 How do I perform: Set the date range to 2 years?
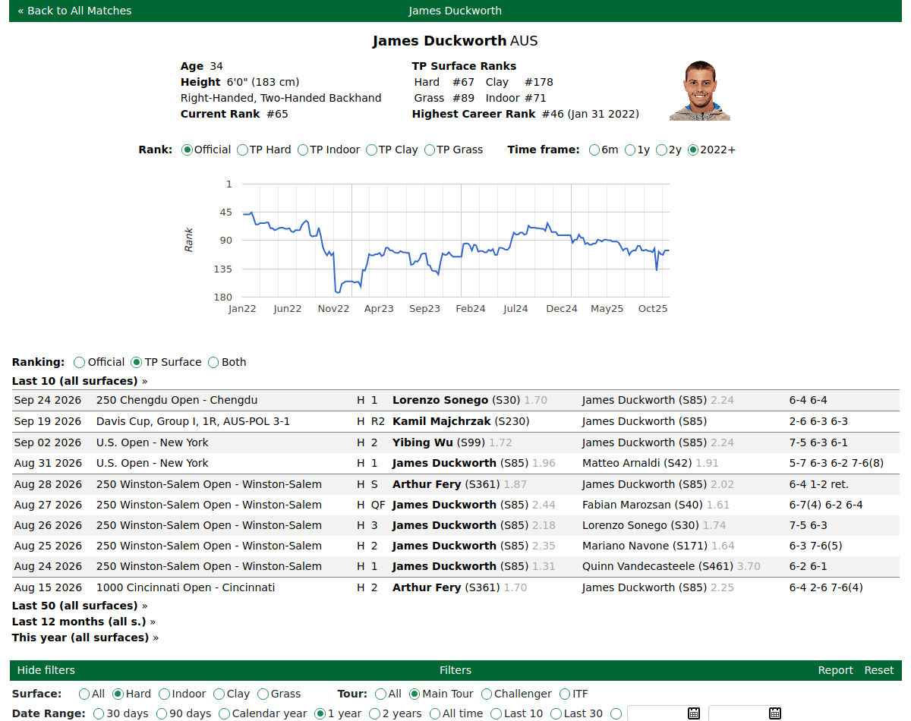(x=374, y=713)
